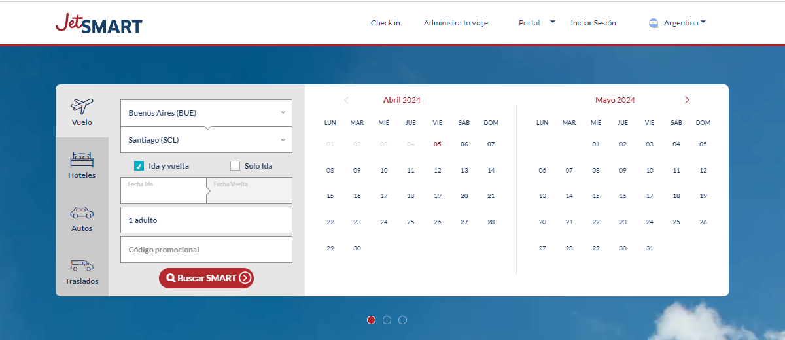Click the Código promocional field
The height and width of the screenshot is (340, 785).
coord(206,250)
